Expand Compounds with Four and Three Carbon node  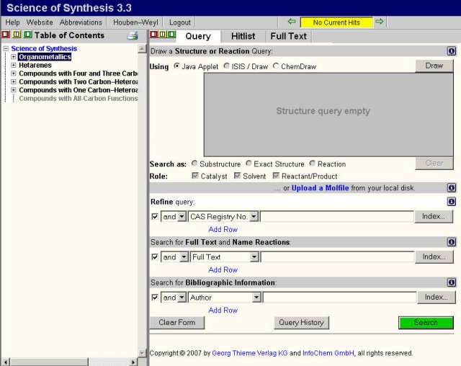coord(14,73)
